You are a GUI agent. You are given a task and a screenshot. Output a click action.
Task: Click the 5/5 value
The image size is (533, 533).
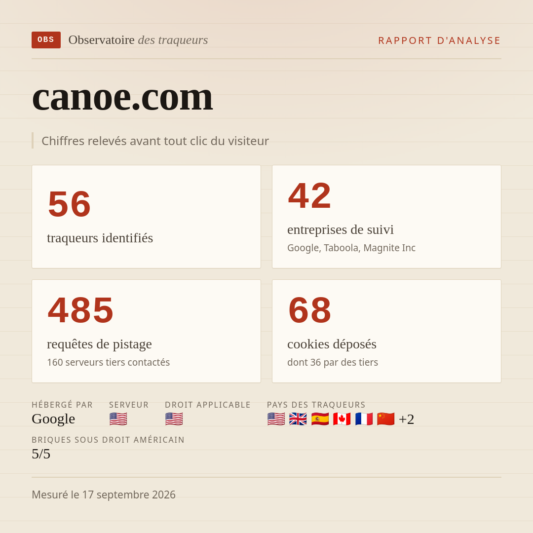tap(41, 454)
